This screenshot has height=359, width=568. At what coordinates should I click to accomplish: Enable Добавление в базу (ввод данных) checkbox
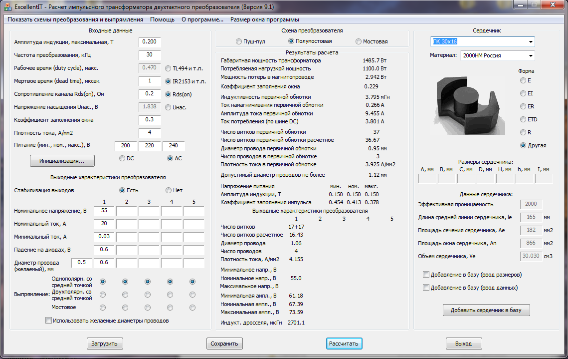(x=426, y=288)
